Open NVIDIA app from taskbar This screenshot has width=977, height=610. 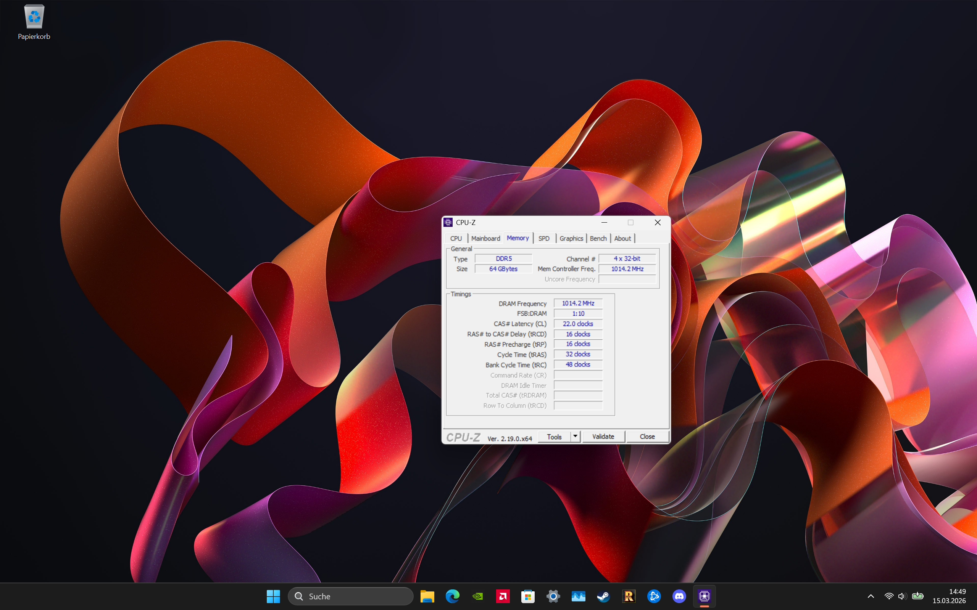click(477, 596)
